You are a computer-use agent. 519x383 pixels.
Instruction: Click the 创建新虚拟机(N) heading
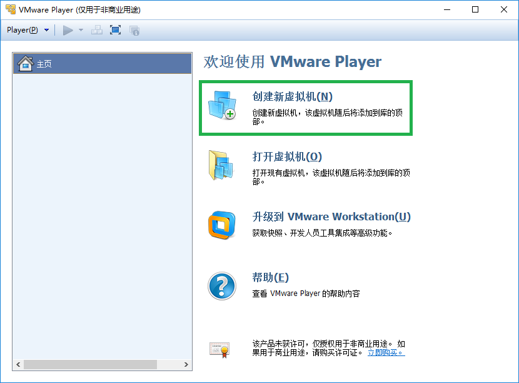[292, 97]
